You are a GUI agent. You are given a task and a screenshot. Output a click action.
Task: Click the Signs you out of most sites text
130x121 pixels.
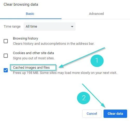click(x=34, y=58)
